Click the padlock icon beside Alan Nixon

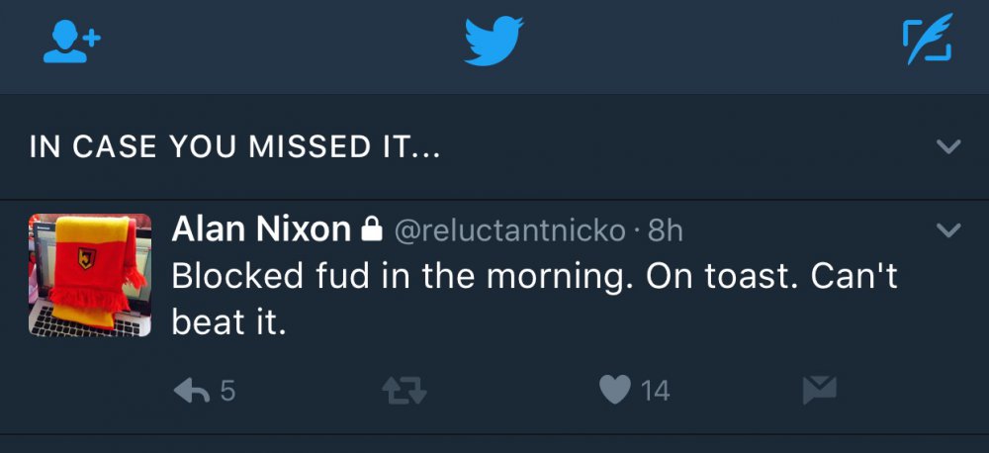[x=372, y=231]
